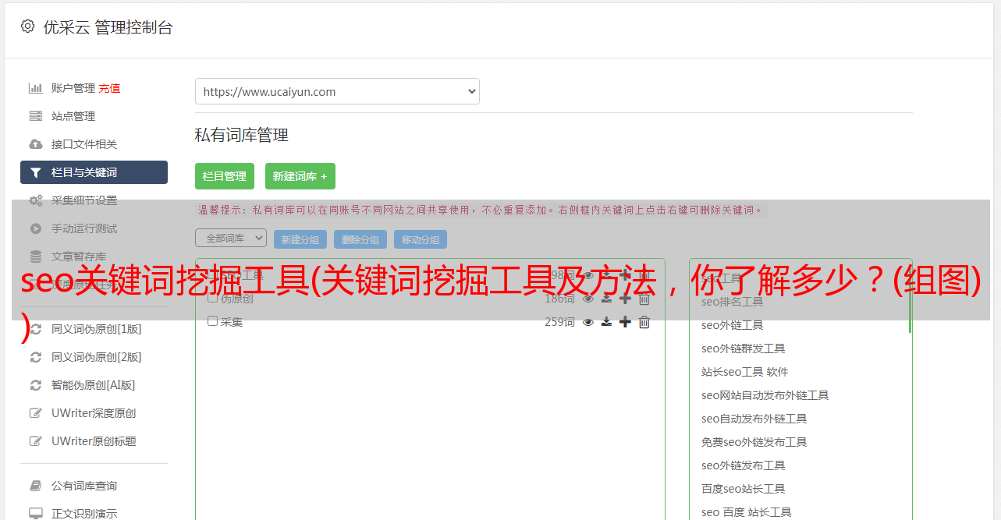Viewport: 1001px width, 520px height.
Task: Select 栏目与关键词 in sidebar
Action: pos(94,172)
